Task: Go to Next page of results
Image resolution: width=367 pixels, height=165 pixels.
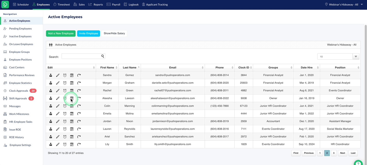Action: point(342,153)
